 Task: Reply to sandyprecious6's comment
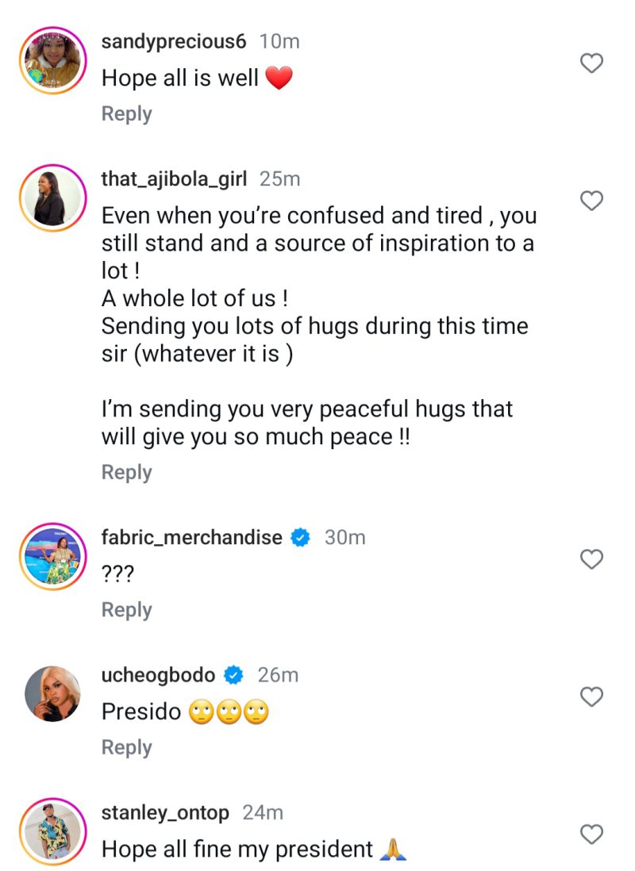126,114
